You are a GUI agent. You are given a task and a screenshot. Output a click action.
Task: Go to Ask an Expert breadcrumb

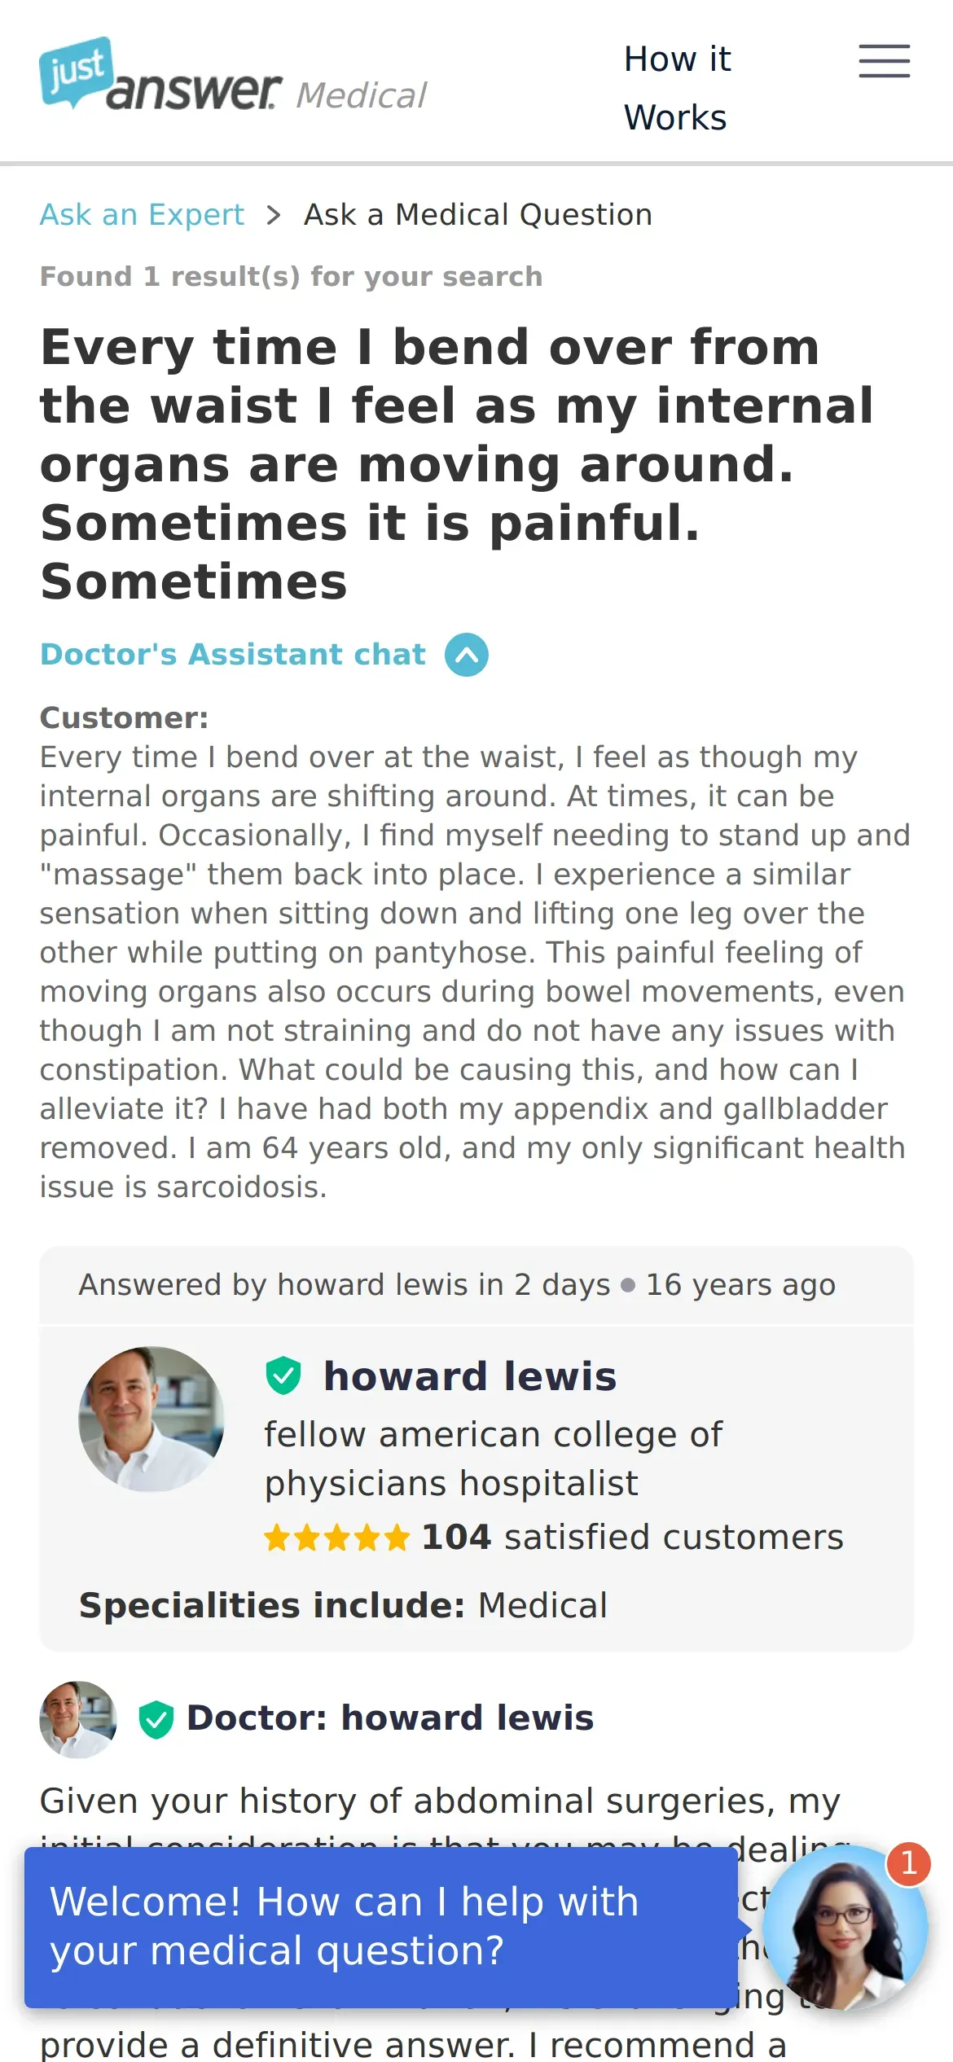pos(142,215)
